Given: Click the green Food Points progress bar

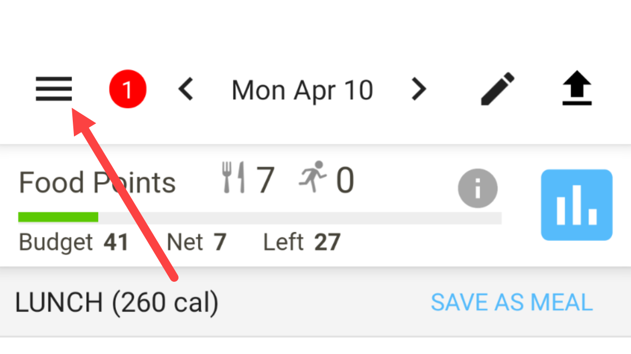Looking at the screenshot, I should pos(58,217).
